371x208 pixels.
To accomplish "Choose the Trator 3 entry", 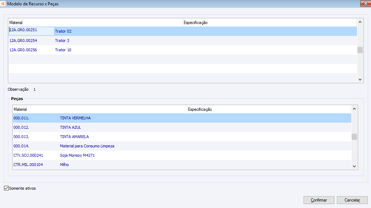I will pyautogui.click(x=62, y=41).
